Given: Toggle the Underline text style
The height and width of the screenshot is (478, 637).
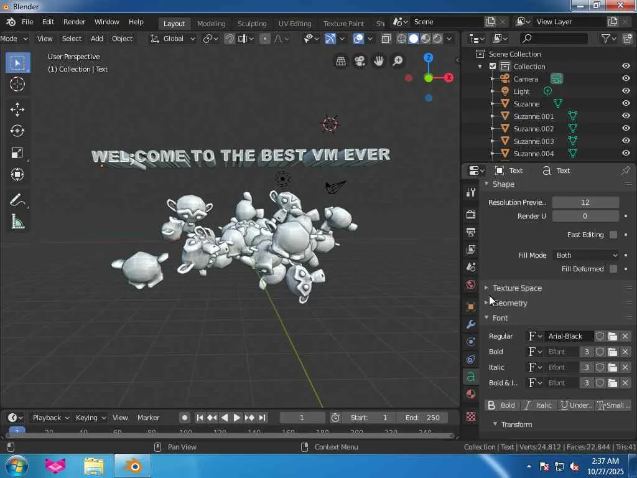Looking at the screenshot, I should pyautogui.click(x=575, y=405).
